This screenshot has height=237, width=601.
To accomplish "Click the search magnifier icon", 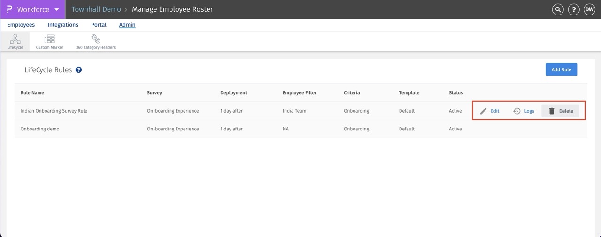I will [x=558, y=9].
